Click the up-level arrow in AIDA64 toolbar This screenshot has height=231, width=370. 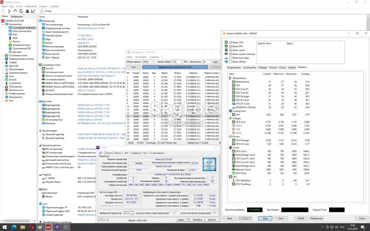(15, 11)
